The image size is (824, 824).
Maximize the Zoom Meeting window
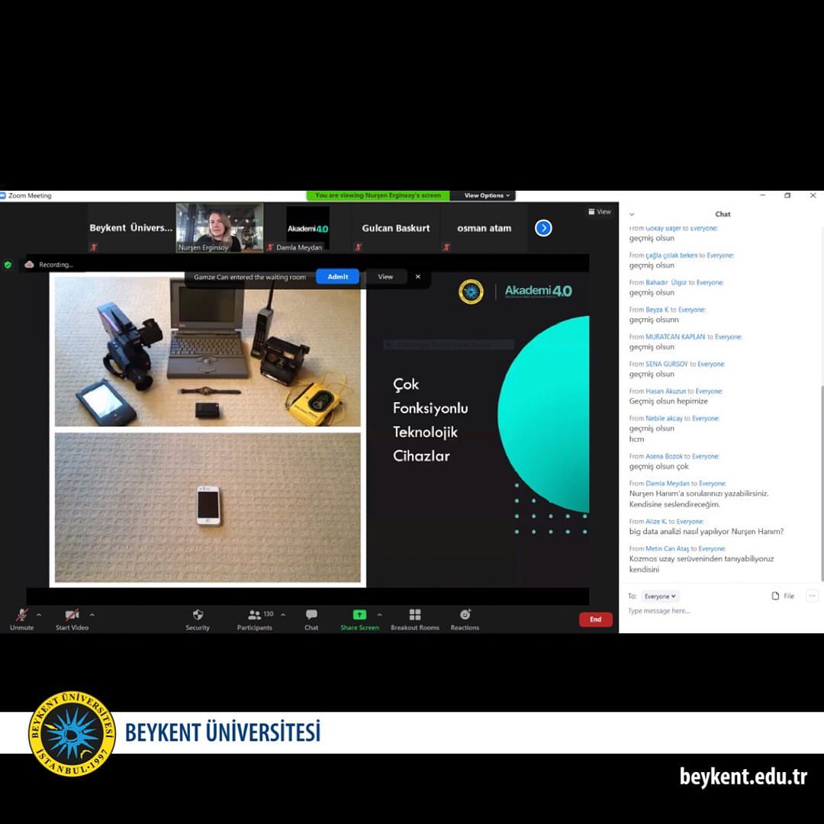point(787,195)
